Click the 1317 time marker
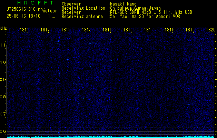The width and height of the screenshot is (217, 138). [x=148, y=30]
